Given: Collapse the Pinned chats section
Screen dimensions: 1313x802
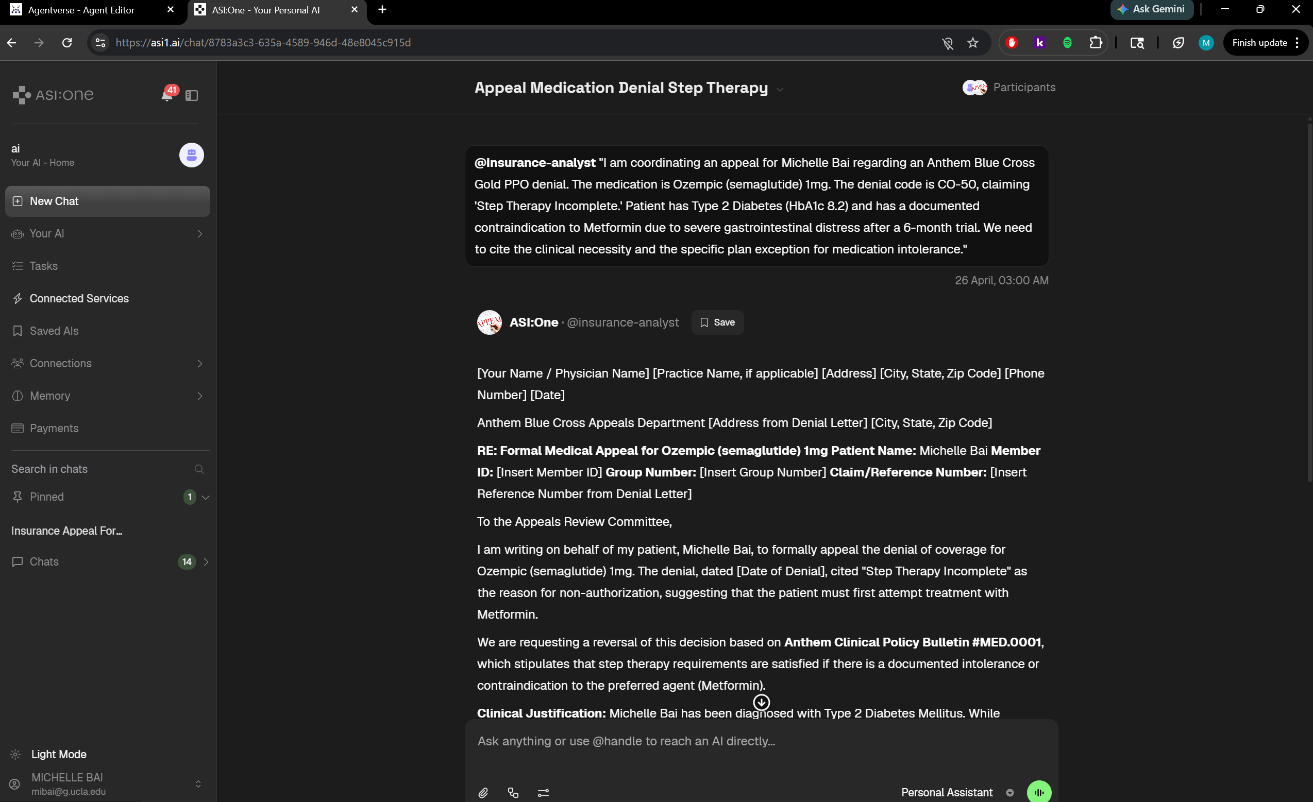Looking at the screenshot, I should tap(206, 497).
